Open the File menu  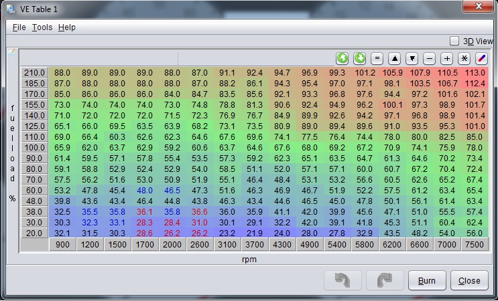[19, 27]
